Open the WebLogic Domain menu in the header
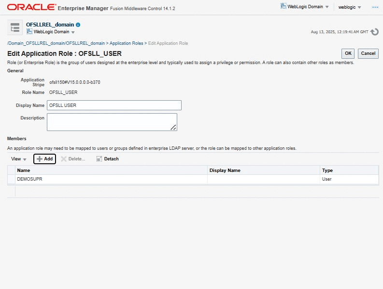This screenshot has width=383, height=289. [305, 7]
